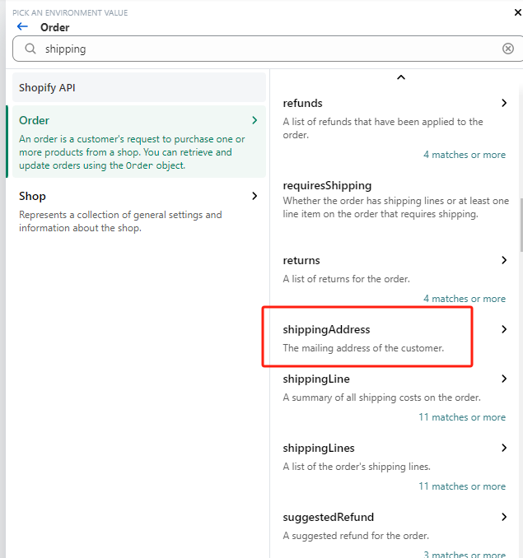Expand the suggestedRefund chevron

(x=504, y=517)
